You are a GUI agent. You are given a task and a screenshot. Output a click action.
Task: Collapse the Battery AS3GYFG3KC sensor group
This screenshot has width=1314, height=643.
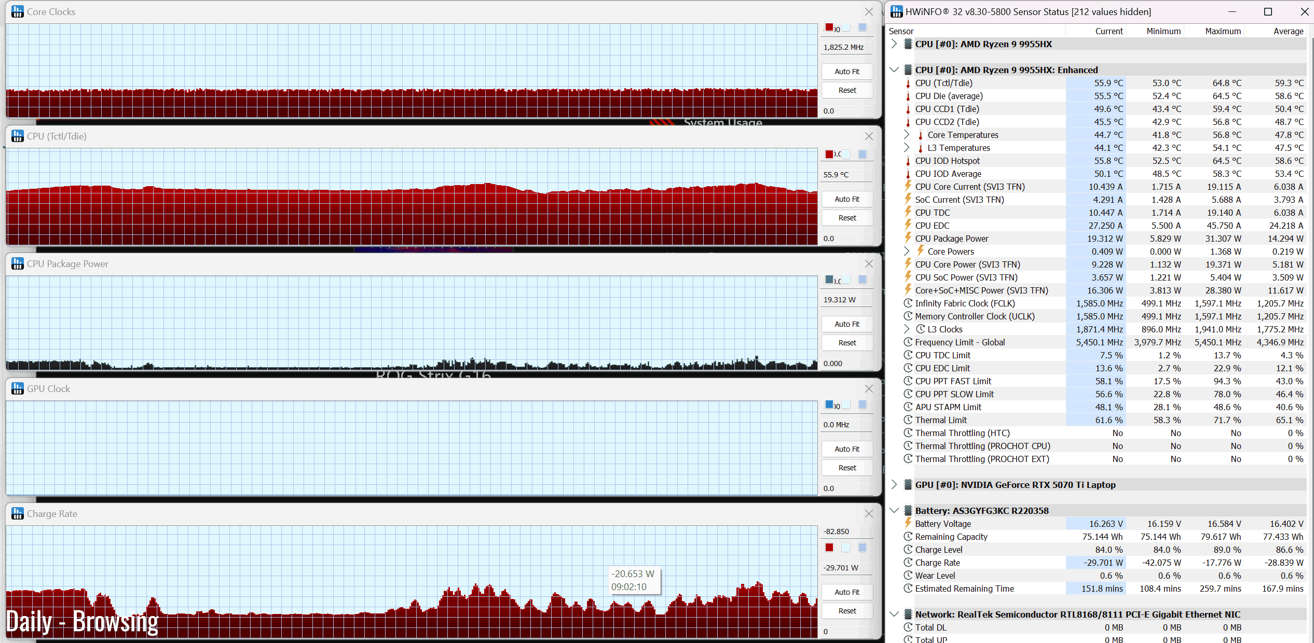[x=894, y=510]
